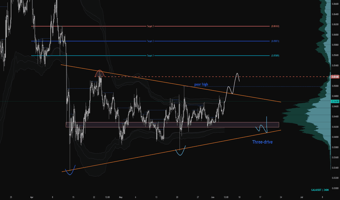The width and height of the screenshot is (340, 200).
Task: Click 0.03200 on the price axis
Action: [335, 178]
